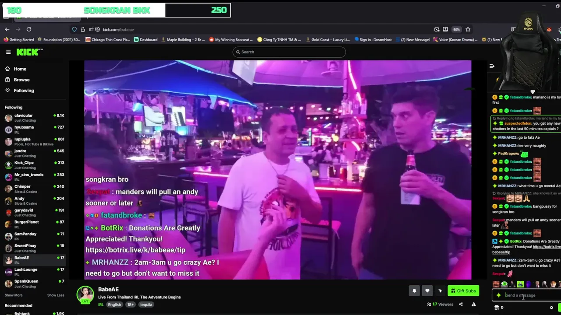Viewport: 561px width, 315px height.
Task: Open the Foundation (2021) bookmark
Action: (x=59, y=40)
